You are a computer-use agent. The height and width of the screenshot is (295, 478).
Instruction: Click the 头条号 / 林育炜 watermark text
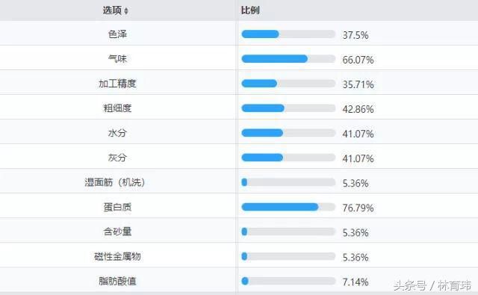(432, 285)
